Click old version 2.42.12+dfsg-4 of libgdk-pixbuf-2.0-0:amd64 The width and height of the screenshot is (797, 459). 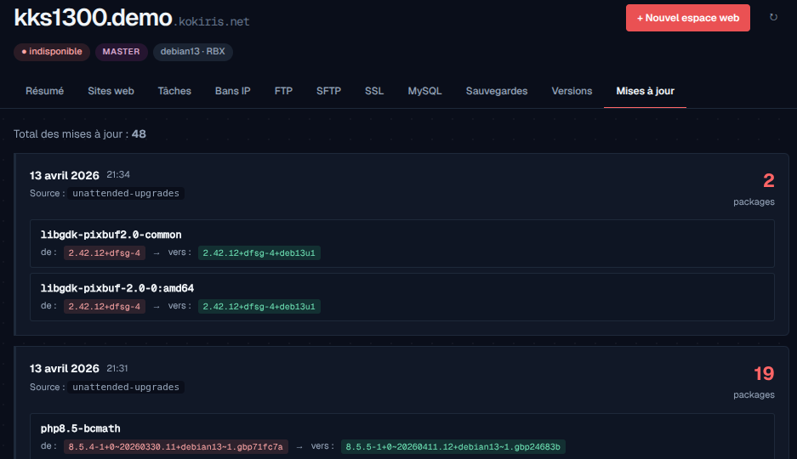click(105, 307)
